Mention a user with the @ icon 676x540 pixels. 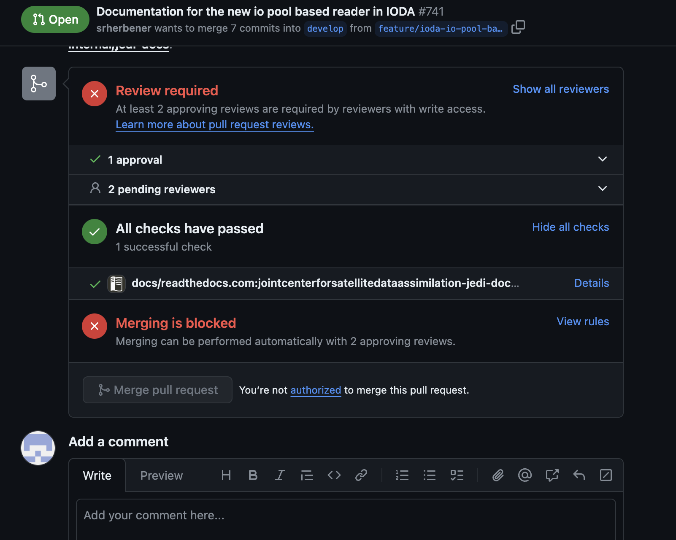click(x=525, y=475)
